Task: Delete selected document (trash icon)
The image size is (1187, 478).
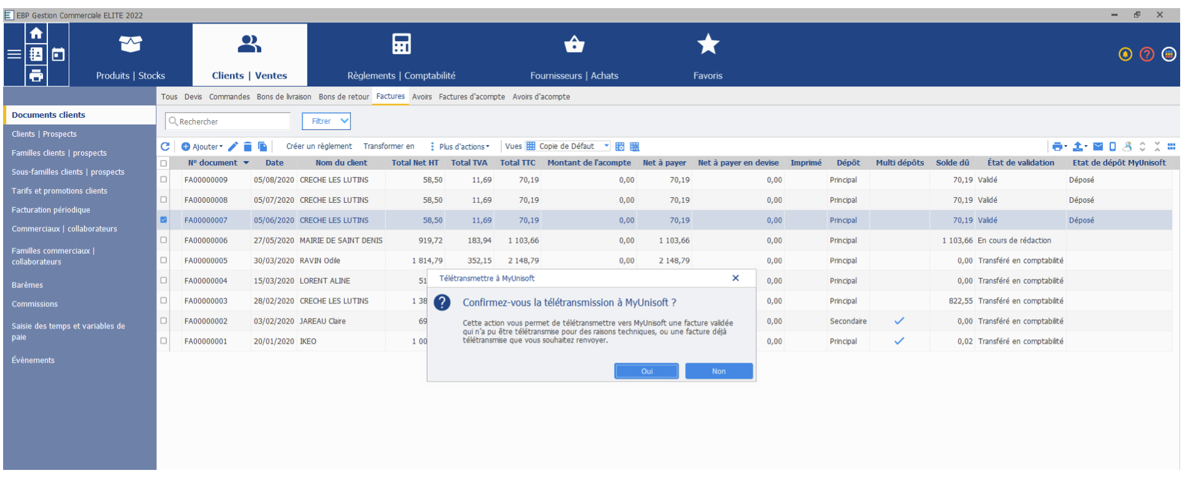Action: pos(247,147)
